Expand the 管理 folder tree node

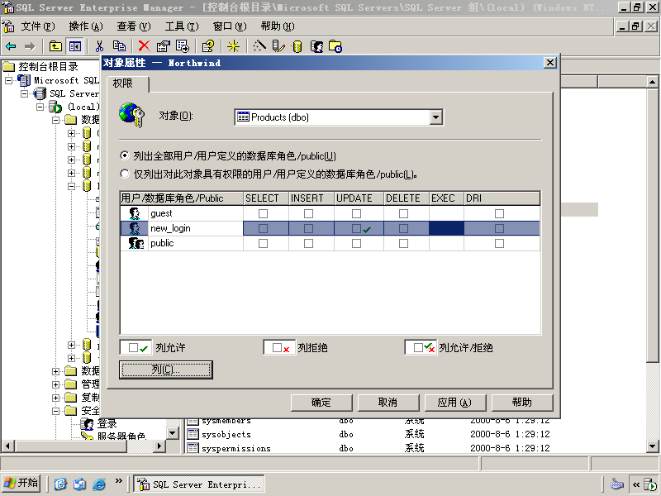click(x=55, y=384)
